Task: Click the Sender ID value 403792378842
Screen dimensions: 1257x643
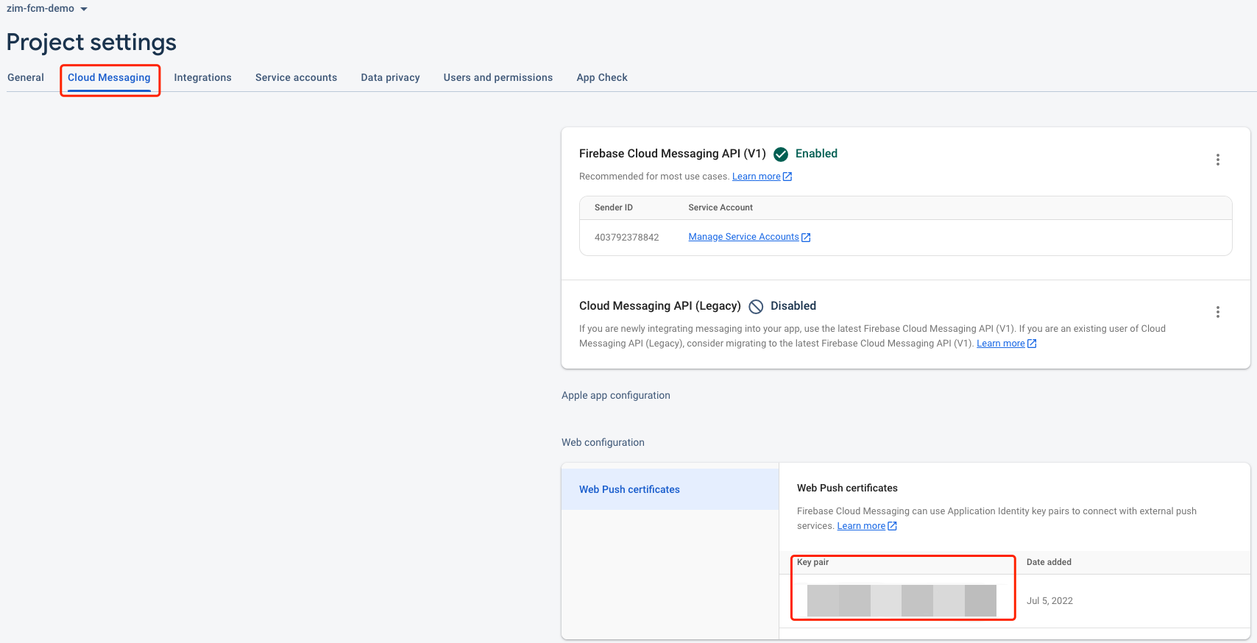Action: tap(626, 238)
